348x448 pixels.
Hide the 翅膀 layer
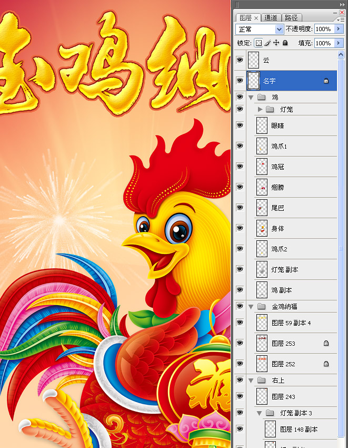[x=240, y=187]
